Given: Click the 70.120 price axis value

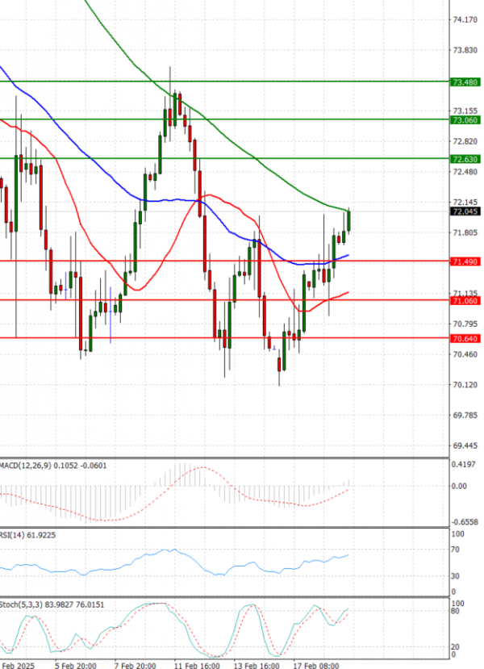Looking at the screenshot, I should coord(465,385).
